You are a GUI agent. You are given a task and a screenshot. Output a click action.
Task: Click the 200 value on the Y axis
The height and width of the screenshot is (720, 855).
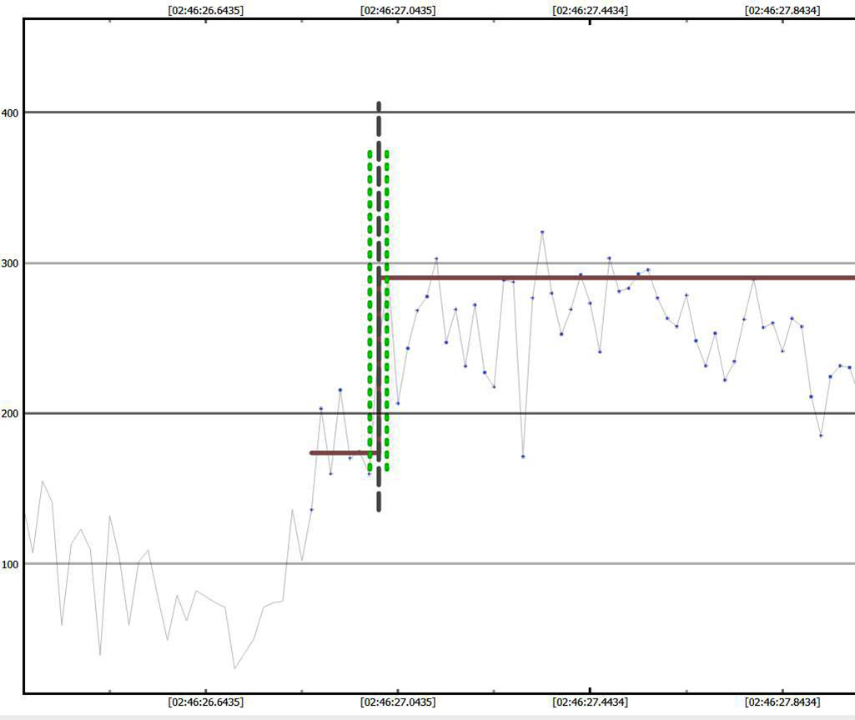coord(10,413)
